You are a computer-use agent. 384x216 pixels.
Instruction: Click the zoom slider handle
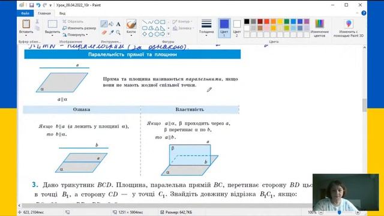(339, 212)
